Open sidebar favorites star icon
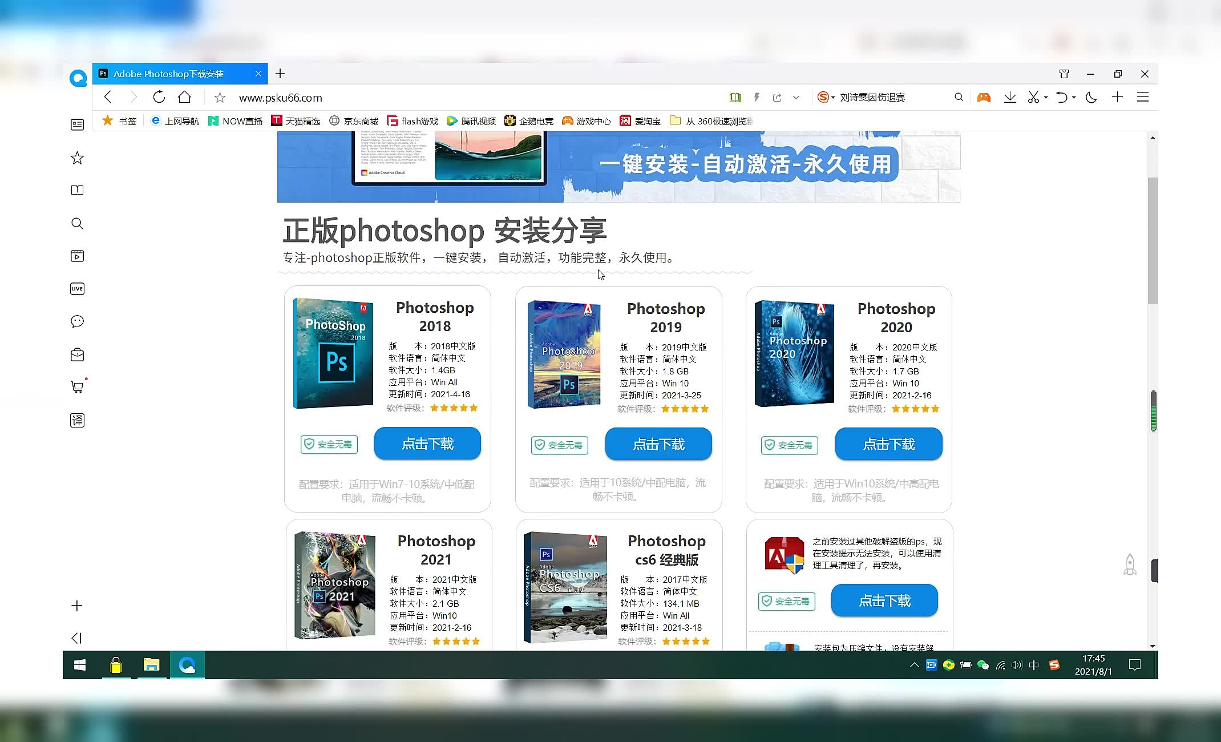Image resolution: width=1221 pixels, height=742 pixels. click(x=77, y=158)
